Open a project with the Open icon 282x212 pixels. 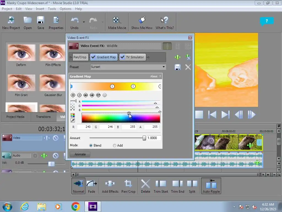coord(28,23)
